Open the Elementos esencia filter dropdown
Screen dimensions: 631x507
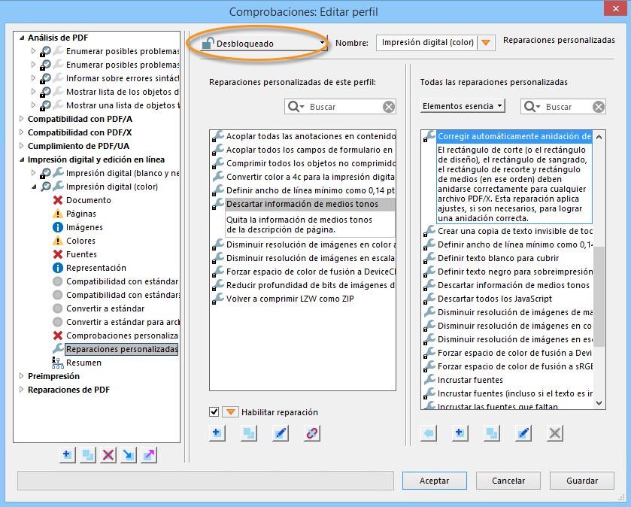pos(463,106)
